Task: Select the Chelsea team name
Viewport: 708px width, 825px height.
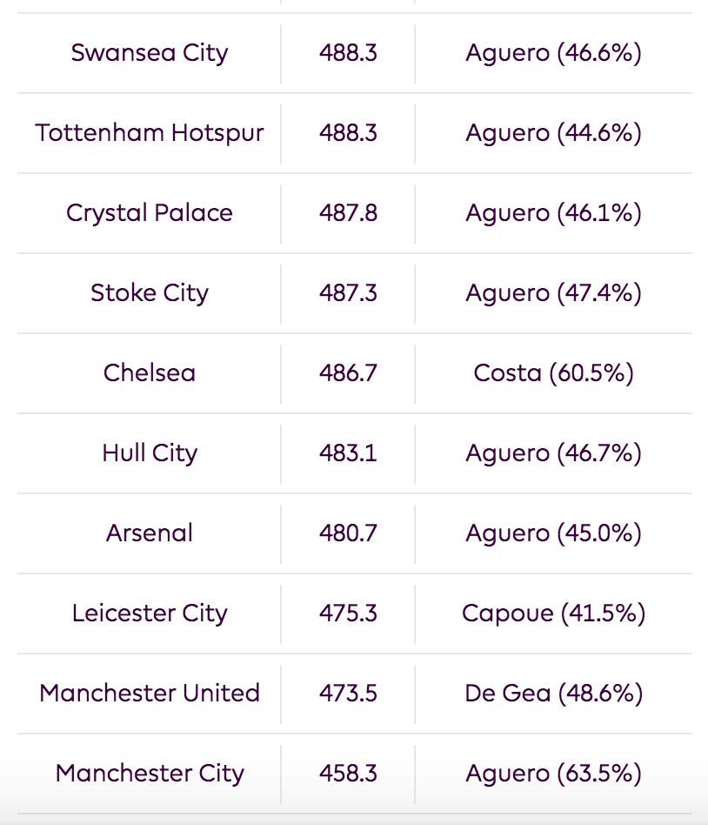Action: click(150, 373)
